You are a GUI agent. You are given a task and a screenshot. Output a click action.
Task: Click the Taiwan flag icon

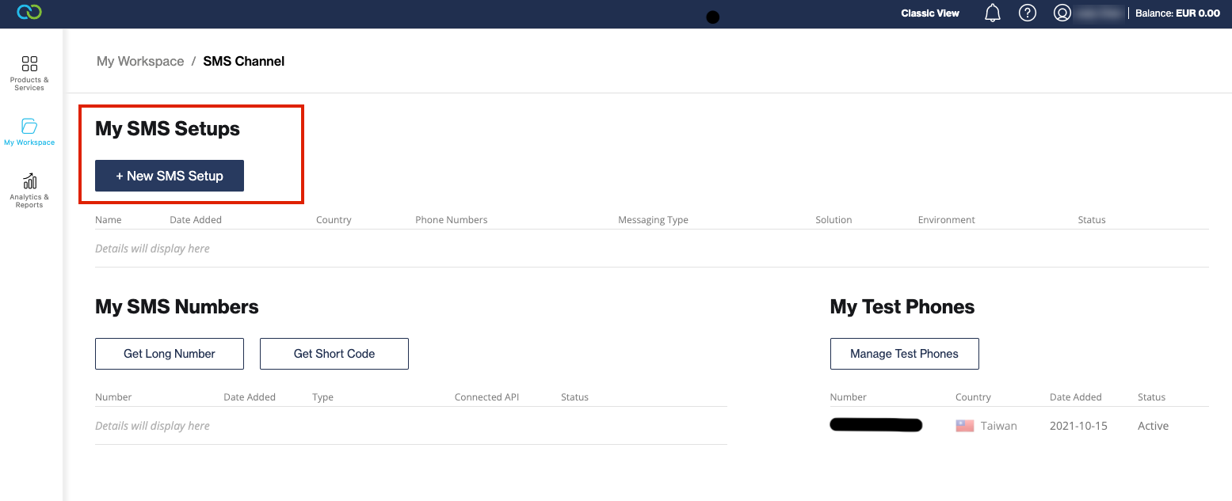point(964,426)
